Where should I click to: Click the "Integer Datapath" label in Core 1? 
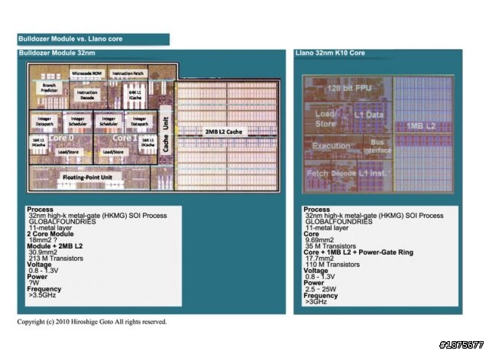pos(139,122)
